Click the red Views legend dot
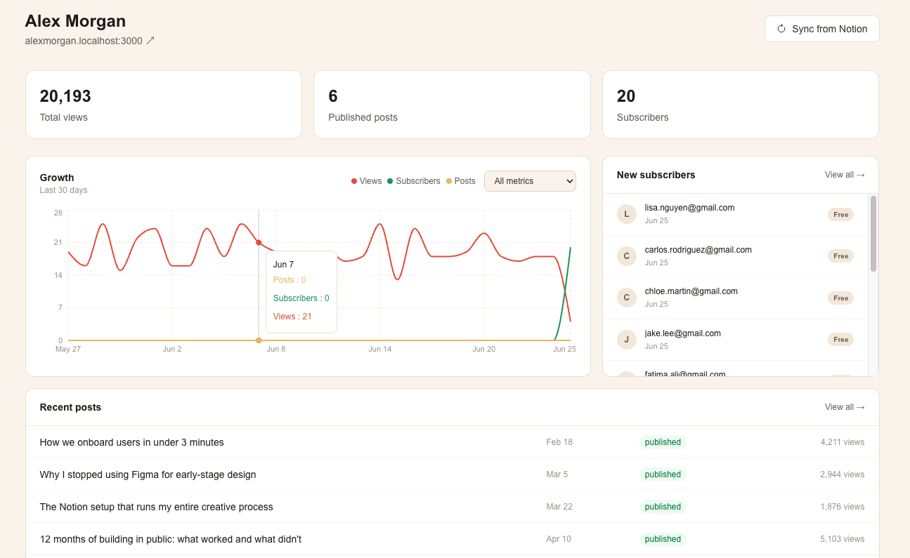This screenshot has height=558, width=910. click(354, 181)
